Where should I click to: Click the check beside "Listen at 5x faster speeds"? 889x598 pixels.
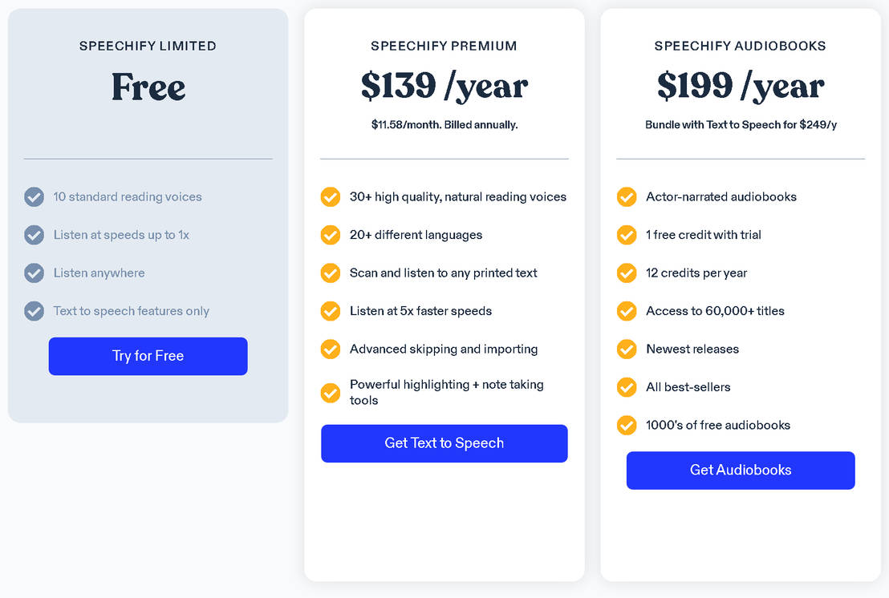pos(330,311)
